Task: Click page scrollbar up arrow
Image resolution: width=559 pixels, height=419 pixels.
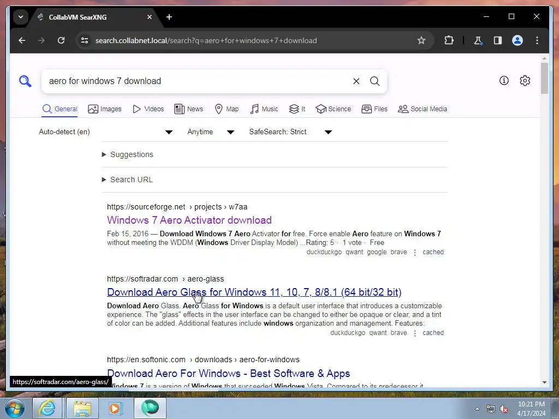Action: point(544,58)
